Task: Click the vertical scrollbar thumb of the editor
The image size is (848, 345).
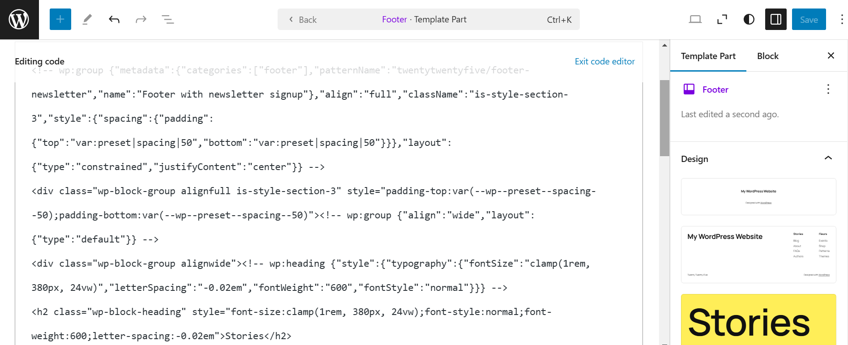Action: (664, 118)
